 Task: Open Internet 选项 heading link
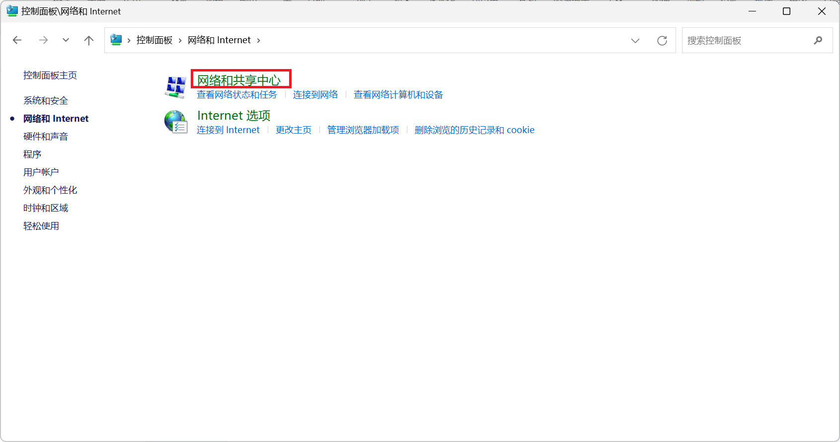click(234, 116)
